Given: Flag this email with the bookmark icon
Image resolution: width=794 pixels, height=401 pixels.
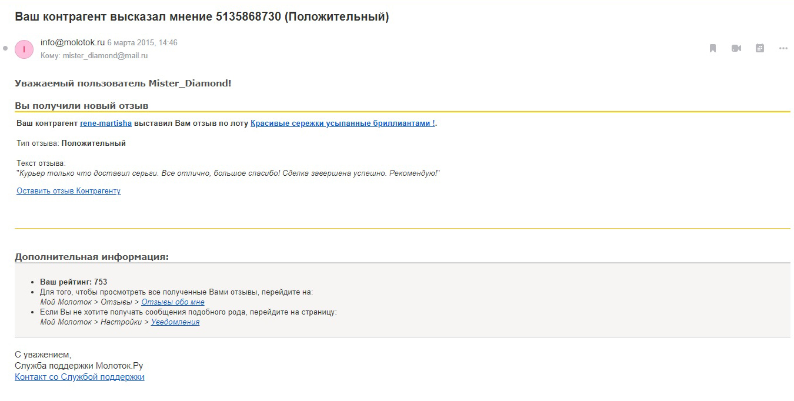Looking at the screenshot, I should click(x=713, y=48).
